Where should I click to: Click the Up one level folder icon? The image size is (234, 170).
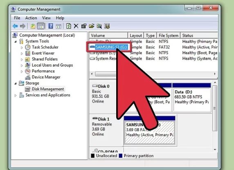[33, 26]
